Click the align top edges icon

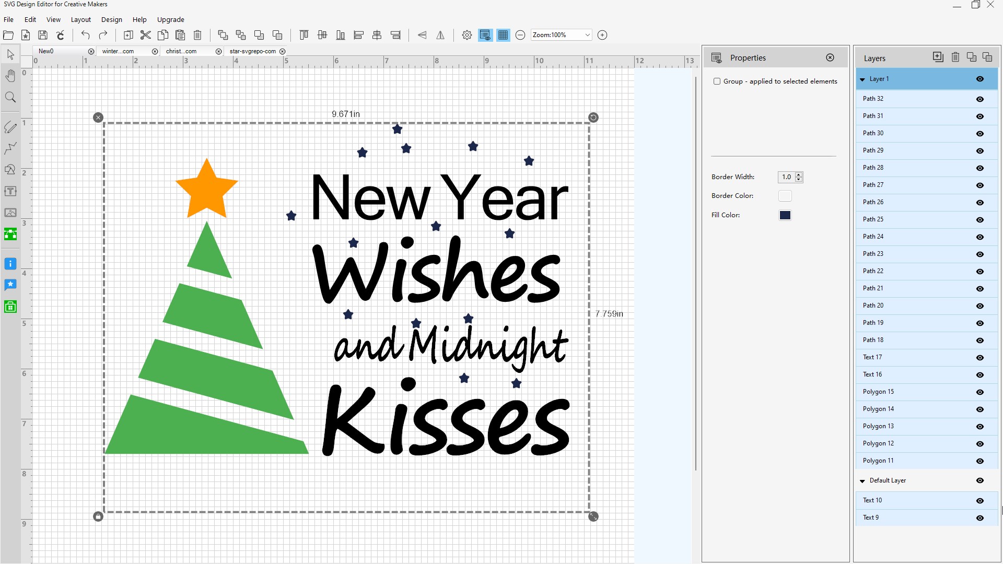tap(304, 35)
